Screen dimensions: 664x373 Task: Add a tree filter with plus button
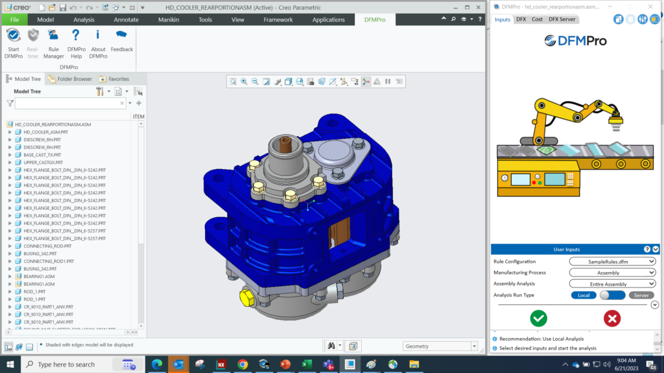tap(139, 103)
